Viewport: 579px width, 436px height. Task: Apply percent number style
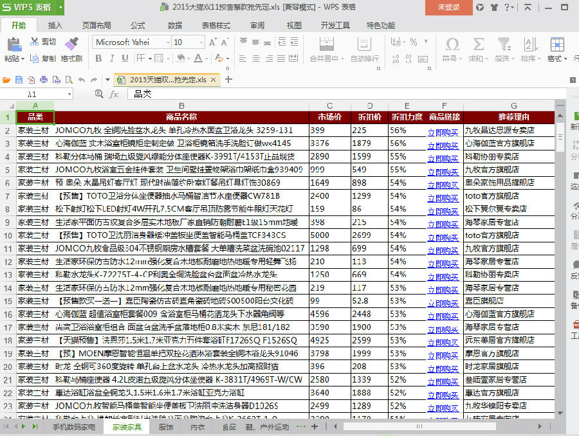point(414,42)
